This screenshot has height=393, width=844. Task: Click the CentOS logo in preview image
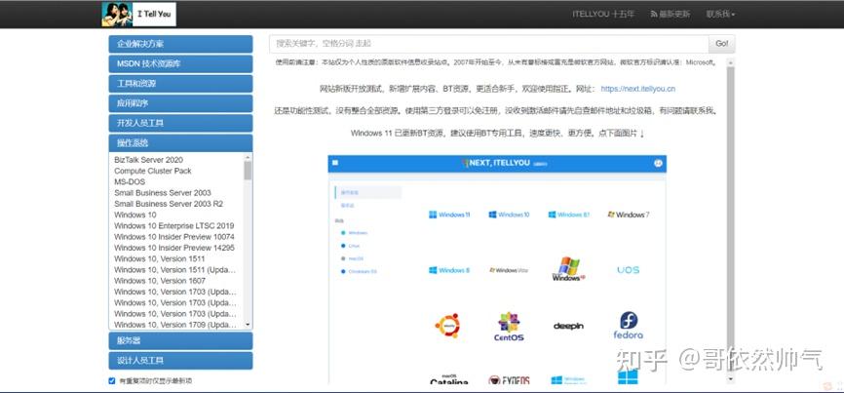[509, 327]
